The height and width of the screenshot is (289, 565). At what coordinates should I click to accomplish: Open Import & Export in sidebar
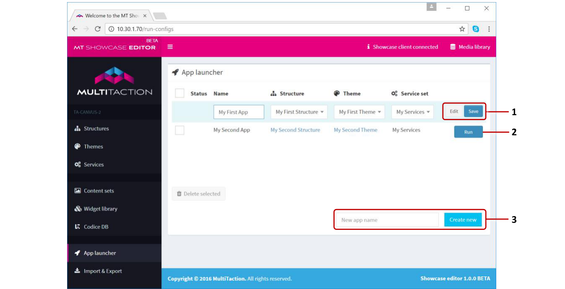click(103, 271)
